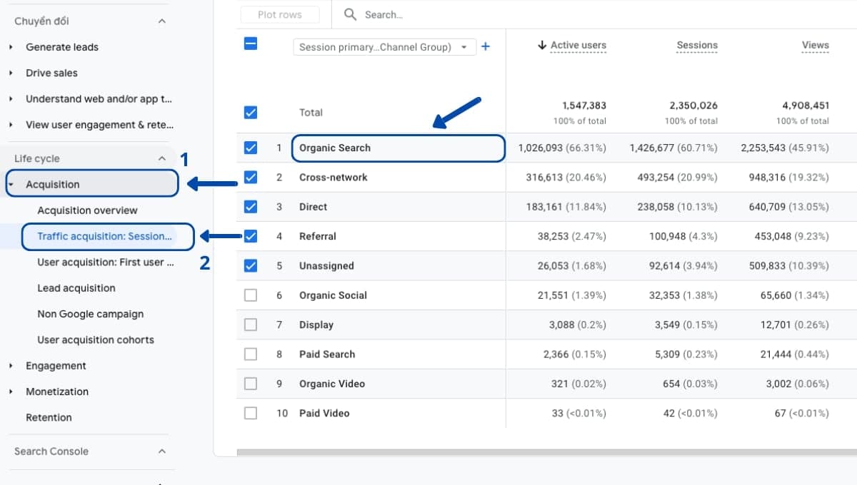Collapse the Chuyển đổi section chevron
Image resolution: width=857 pixels, height=485 pixels.
click(x=162, y=21)
